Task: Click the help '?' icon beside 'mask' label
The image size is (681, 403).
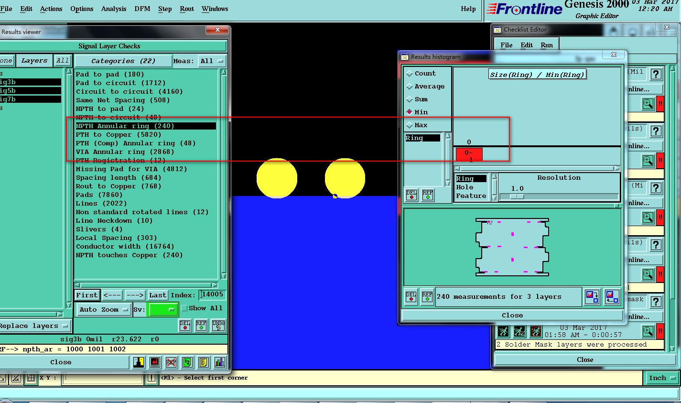Action: 656,302
